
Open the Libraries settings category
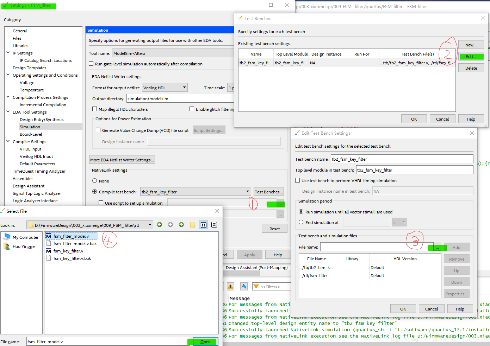click(20, 46)
